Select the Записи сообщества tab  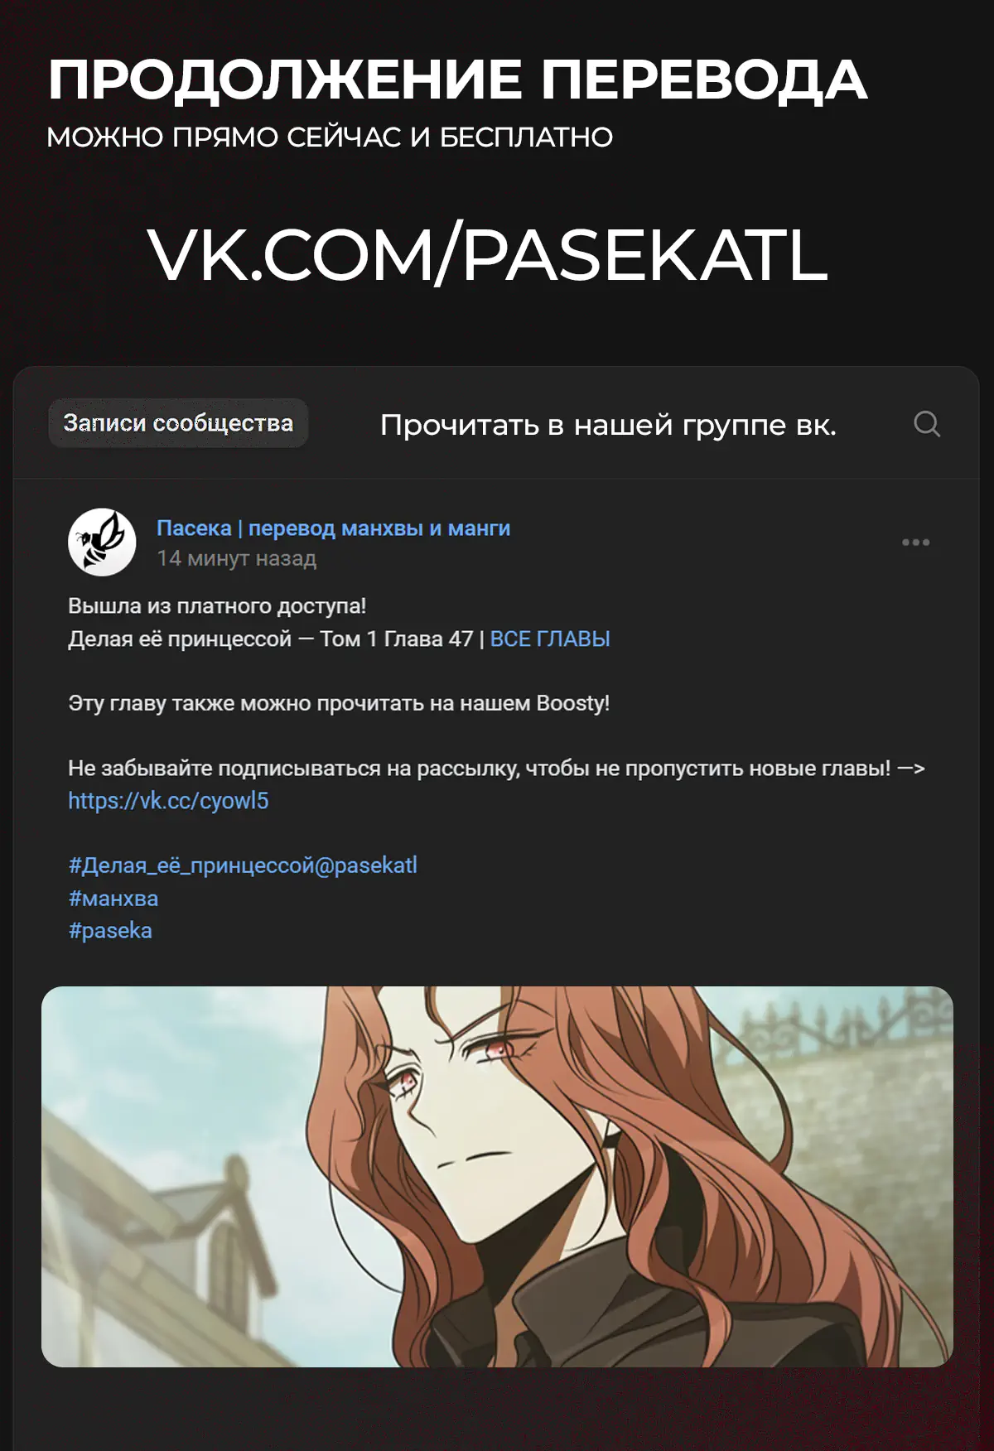click(x=178, y=423)
